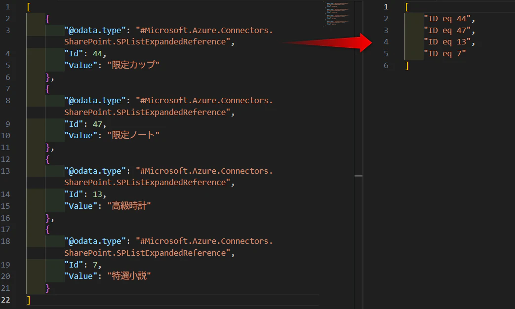515x309 pixels.
Task: Click line number 15 in left editor gutter
Action: coord(5,206)
